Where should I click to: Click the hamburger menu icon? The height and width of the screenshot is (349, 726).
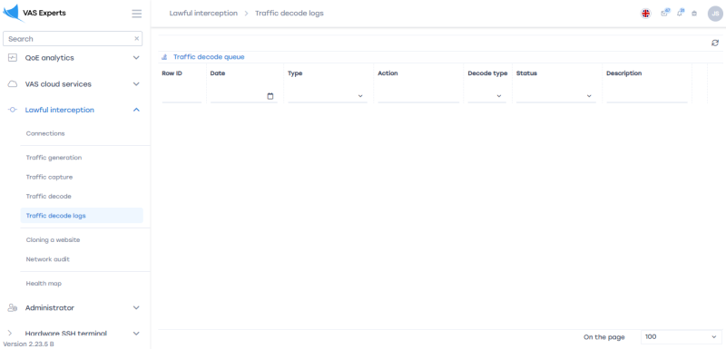(137, 14)
